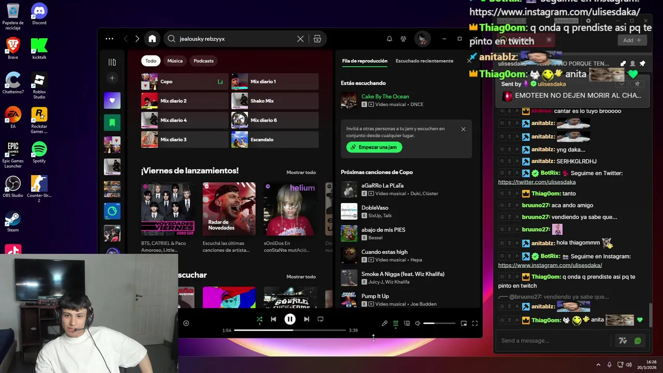The height and width of the screenshot is (373, 663).
Task: Select the Todo filter chip
Action: pos(151,61)
